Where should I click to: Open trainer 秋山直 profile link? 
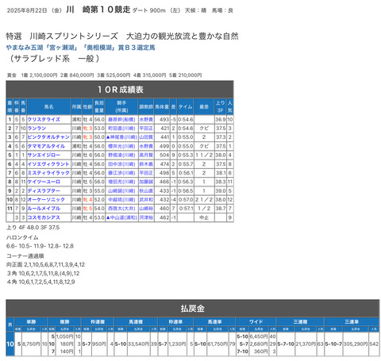pos(146,190)
